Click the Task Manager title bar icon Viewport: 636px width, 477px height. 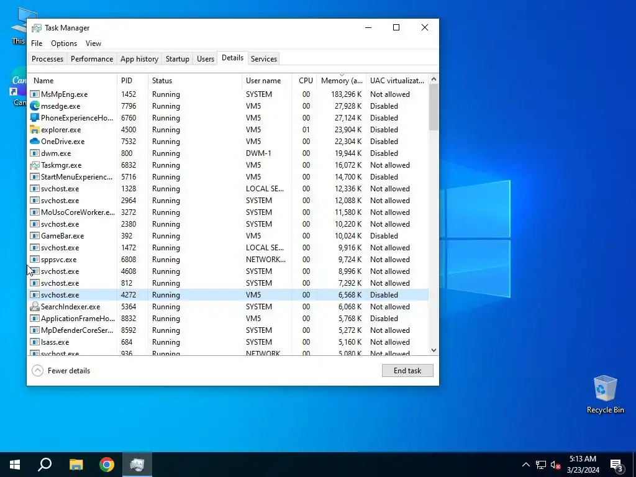37,28
